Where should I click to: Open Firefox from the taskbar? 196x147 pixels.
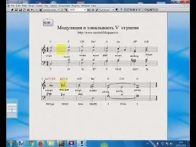41,144
